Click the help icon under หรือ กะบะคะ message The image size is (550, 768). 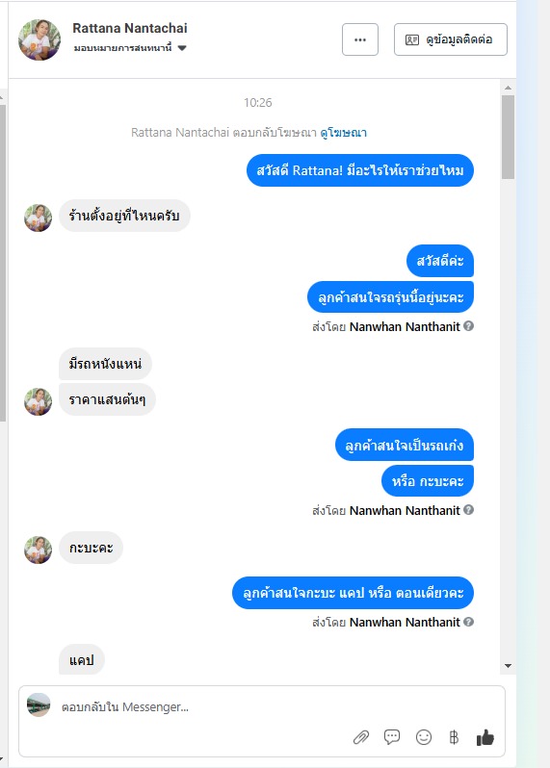coord(469,510)
